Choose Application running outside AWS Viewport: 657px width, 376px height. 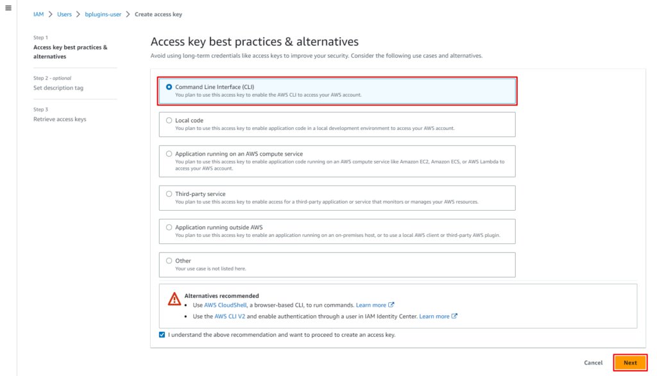[x=168, y=227]
